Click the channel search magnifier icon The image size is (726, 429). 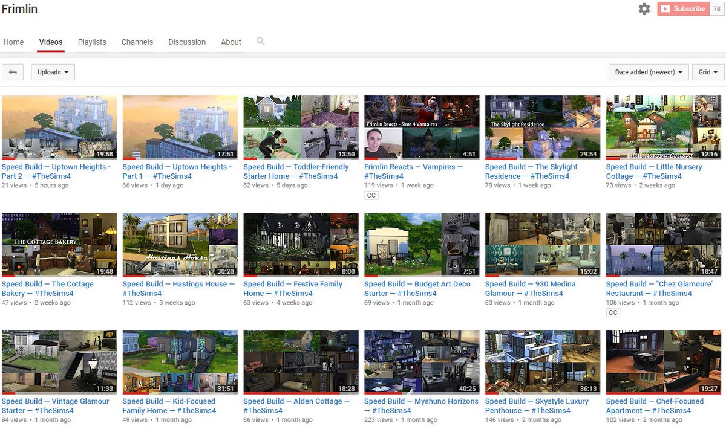point(261,41)
